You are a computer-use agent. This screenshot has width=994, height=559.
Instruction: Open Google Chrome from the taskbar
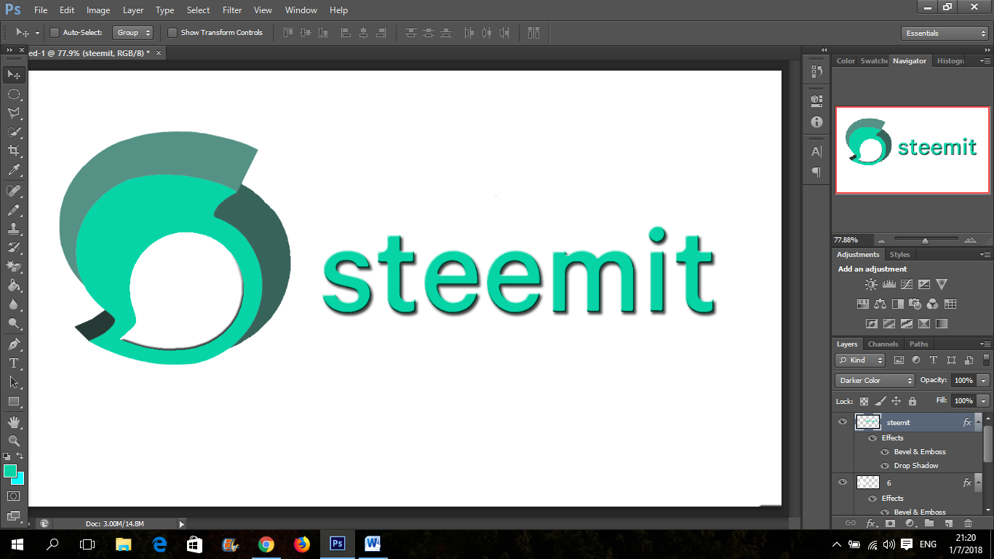click(266, 544)
